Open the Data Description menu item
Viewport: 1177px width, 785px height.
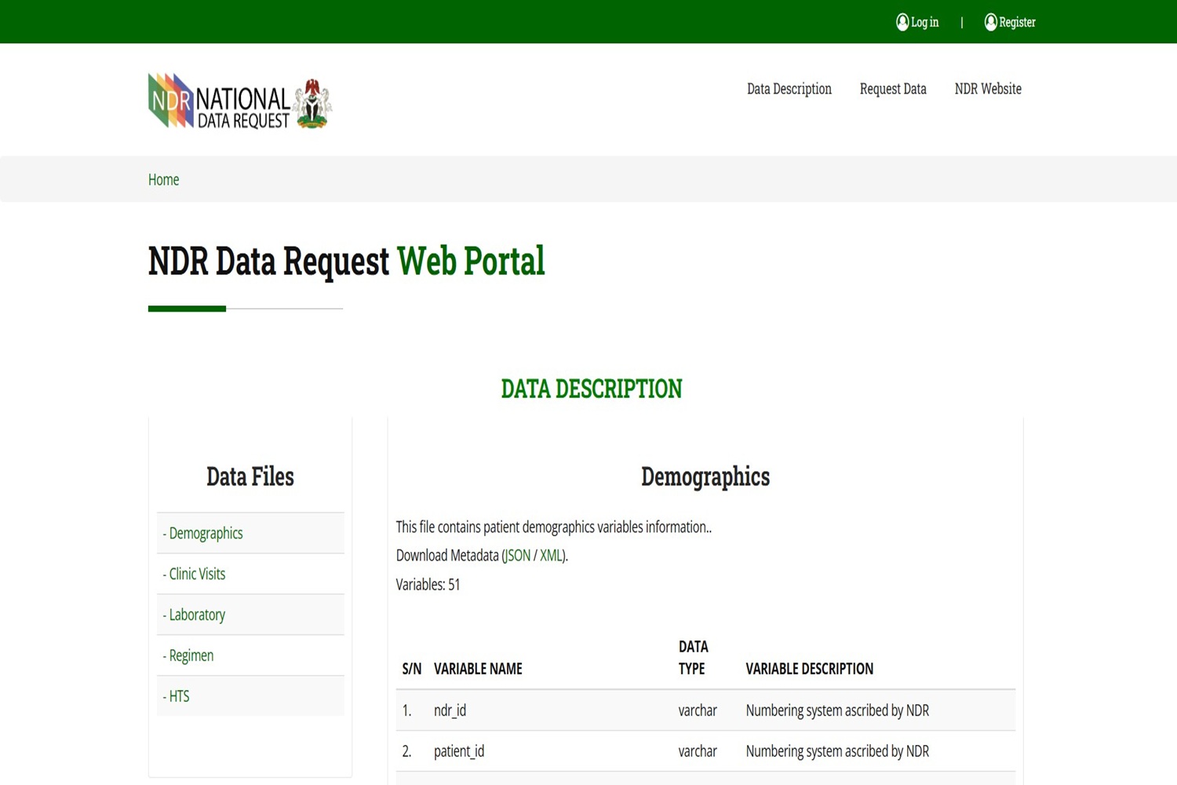pos(789,89)
